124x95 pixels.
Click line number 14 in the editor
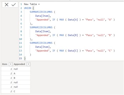pyautogui.click(x=21, y=55)
